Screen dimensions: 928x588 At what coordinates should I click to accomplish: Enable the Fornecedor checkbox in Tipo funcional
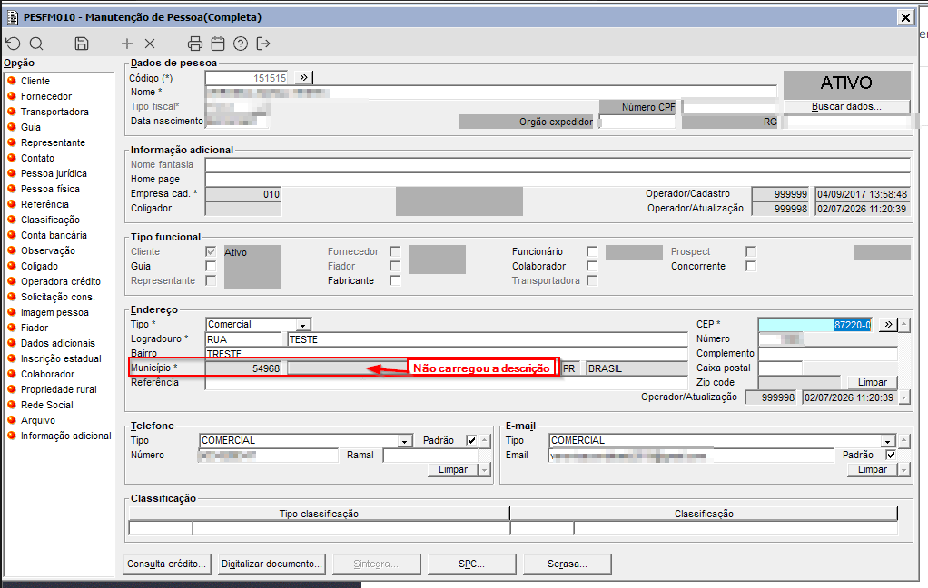pos(395,251)
